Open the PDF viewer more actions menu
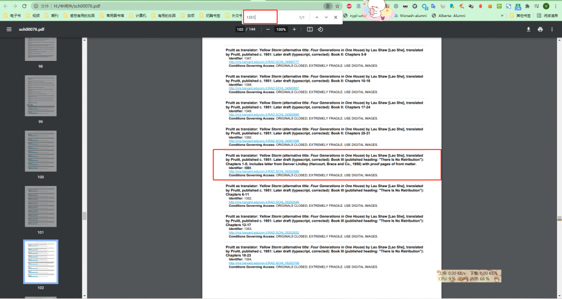The image size is (562, 299). tap(552, 30)
